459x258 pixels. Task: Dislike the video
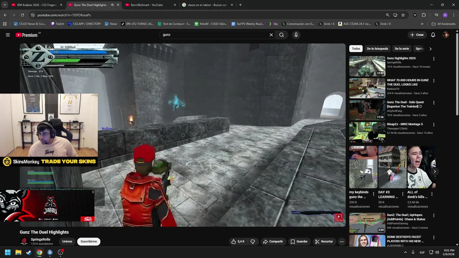[252, 242]
